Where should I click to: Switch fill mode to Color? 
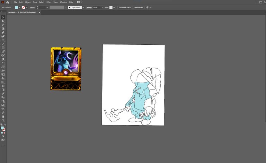[2, 133]
